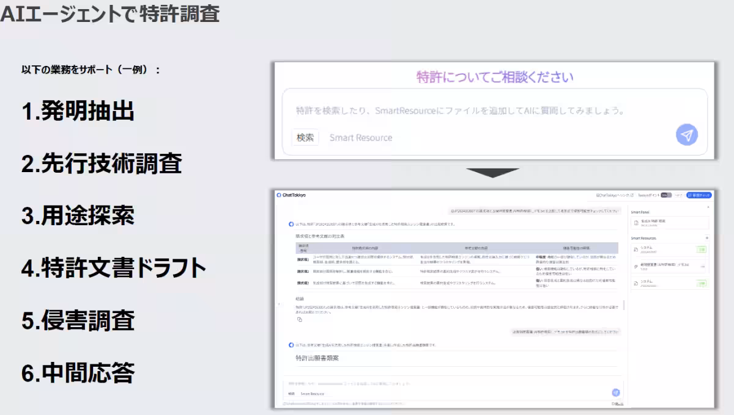Viewport: 734px width, 415px height.
Task: Add a resource via the Smart Resources plus icon
Action: [707, 238]
